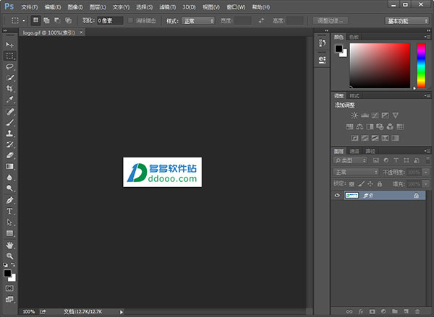Click the hue spectrum slider
434x317 pixels.
[421, 66]
